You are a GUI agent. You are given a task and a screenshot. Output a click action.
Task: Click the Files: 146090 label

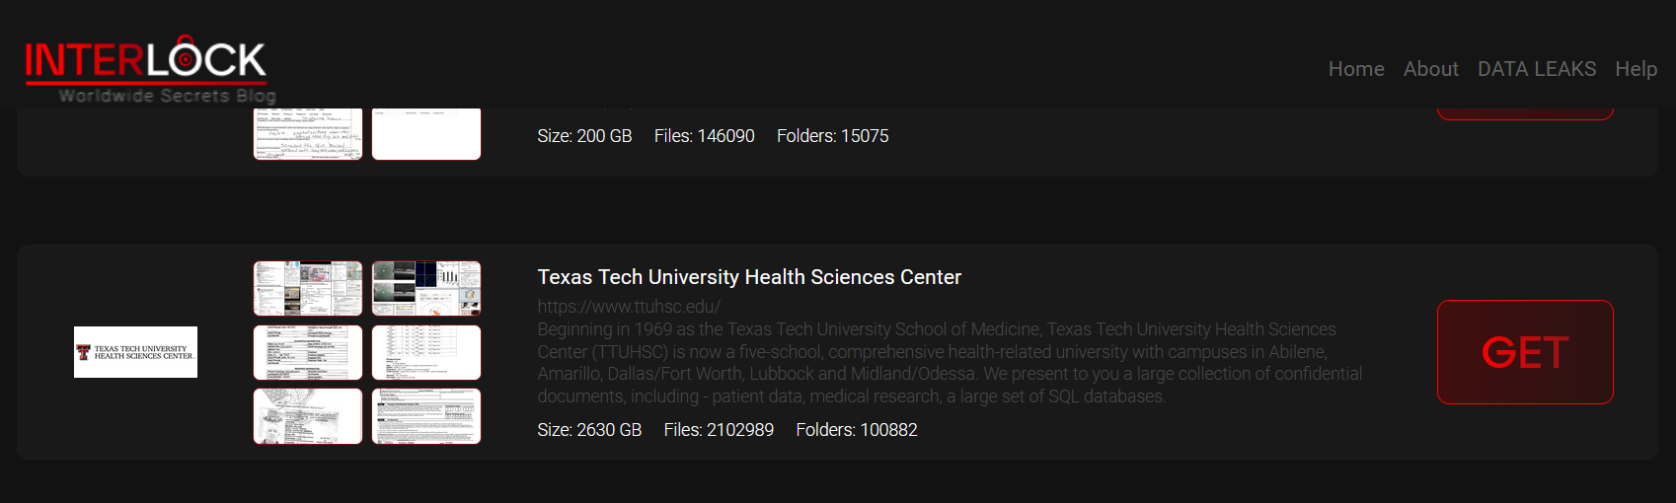click(x=704, y=136)
